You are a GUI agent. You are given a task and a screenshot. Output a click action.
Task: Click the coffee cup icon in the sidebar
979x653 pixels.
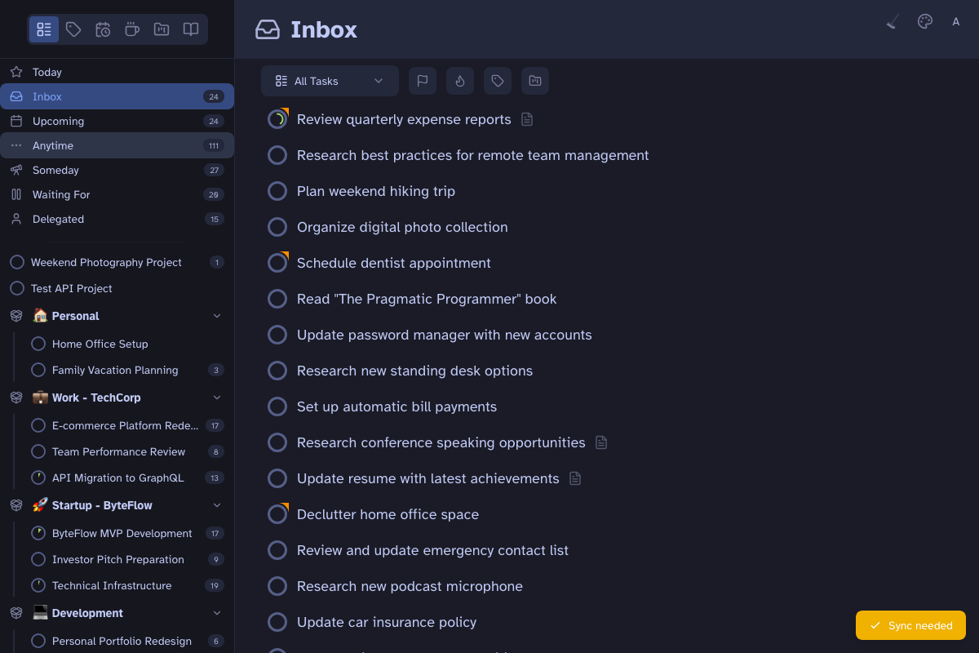(132, 30)
